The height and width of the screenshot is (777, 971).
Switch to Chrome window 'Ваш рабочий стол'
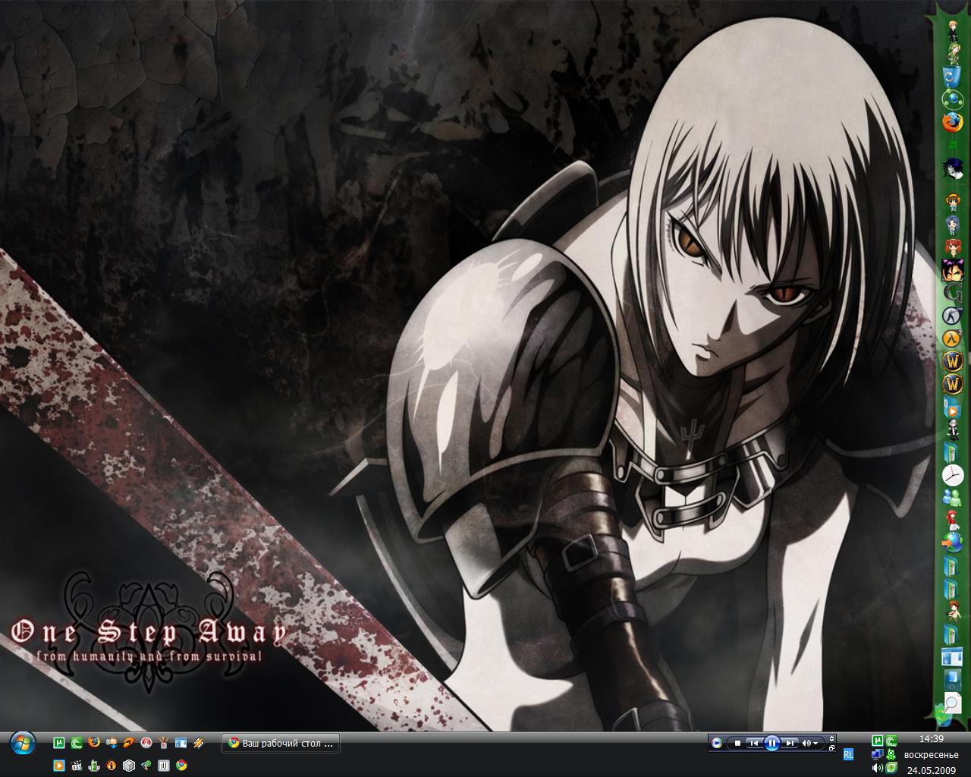pos(280,744)
